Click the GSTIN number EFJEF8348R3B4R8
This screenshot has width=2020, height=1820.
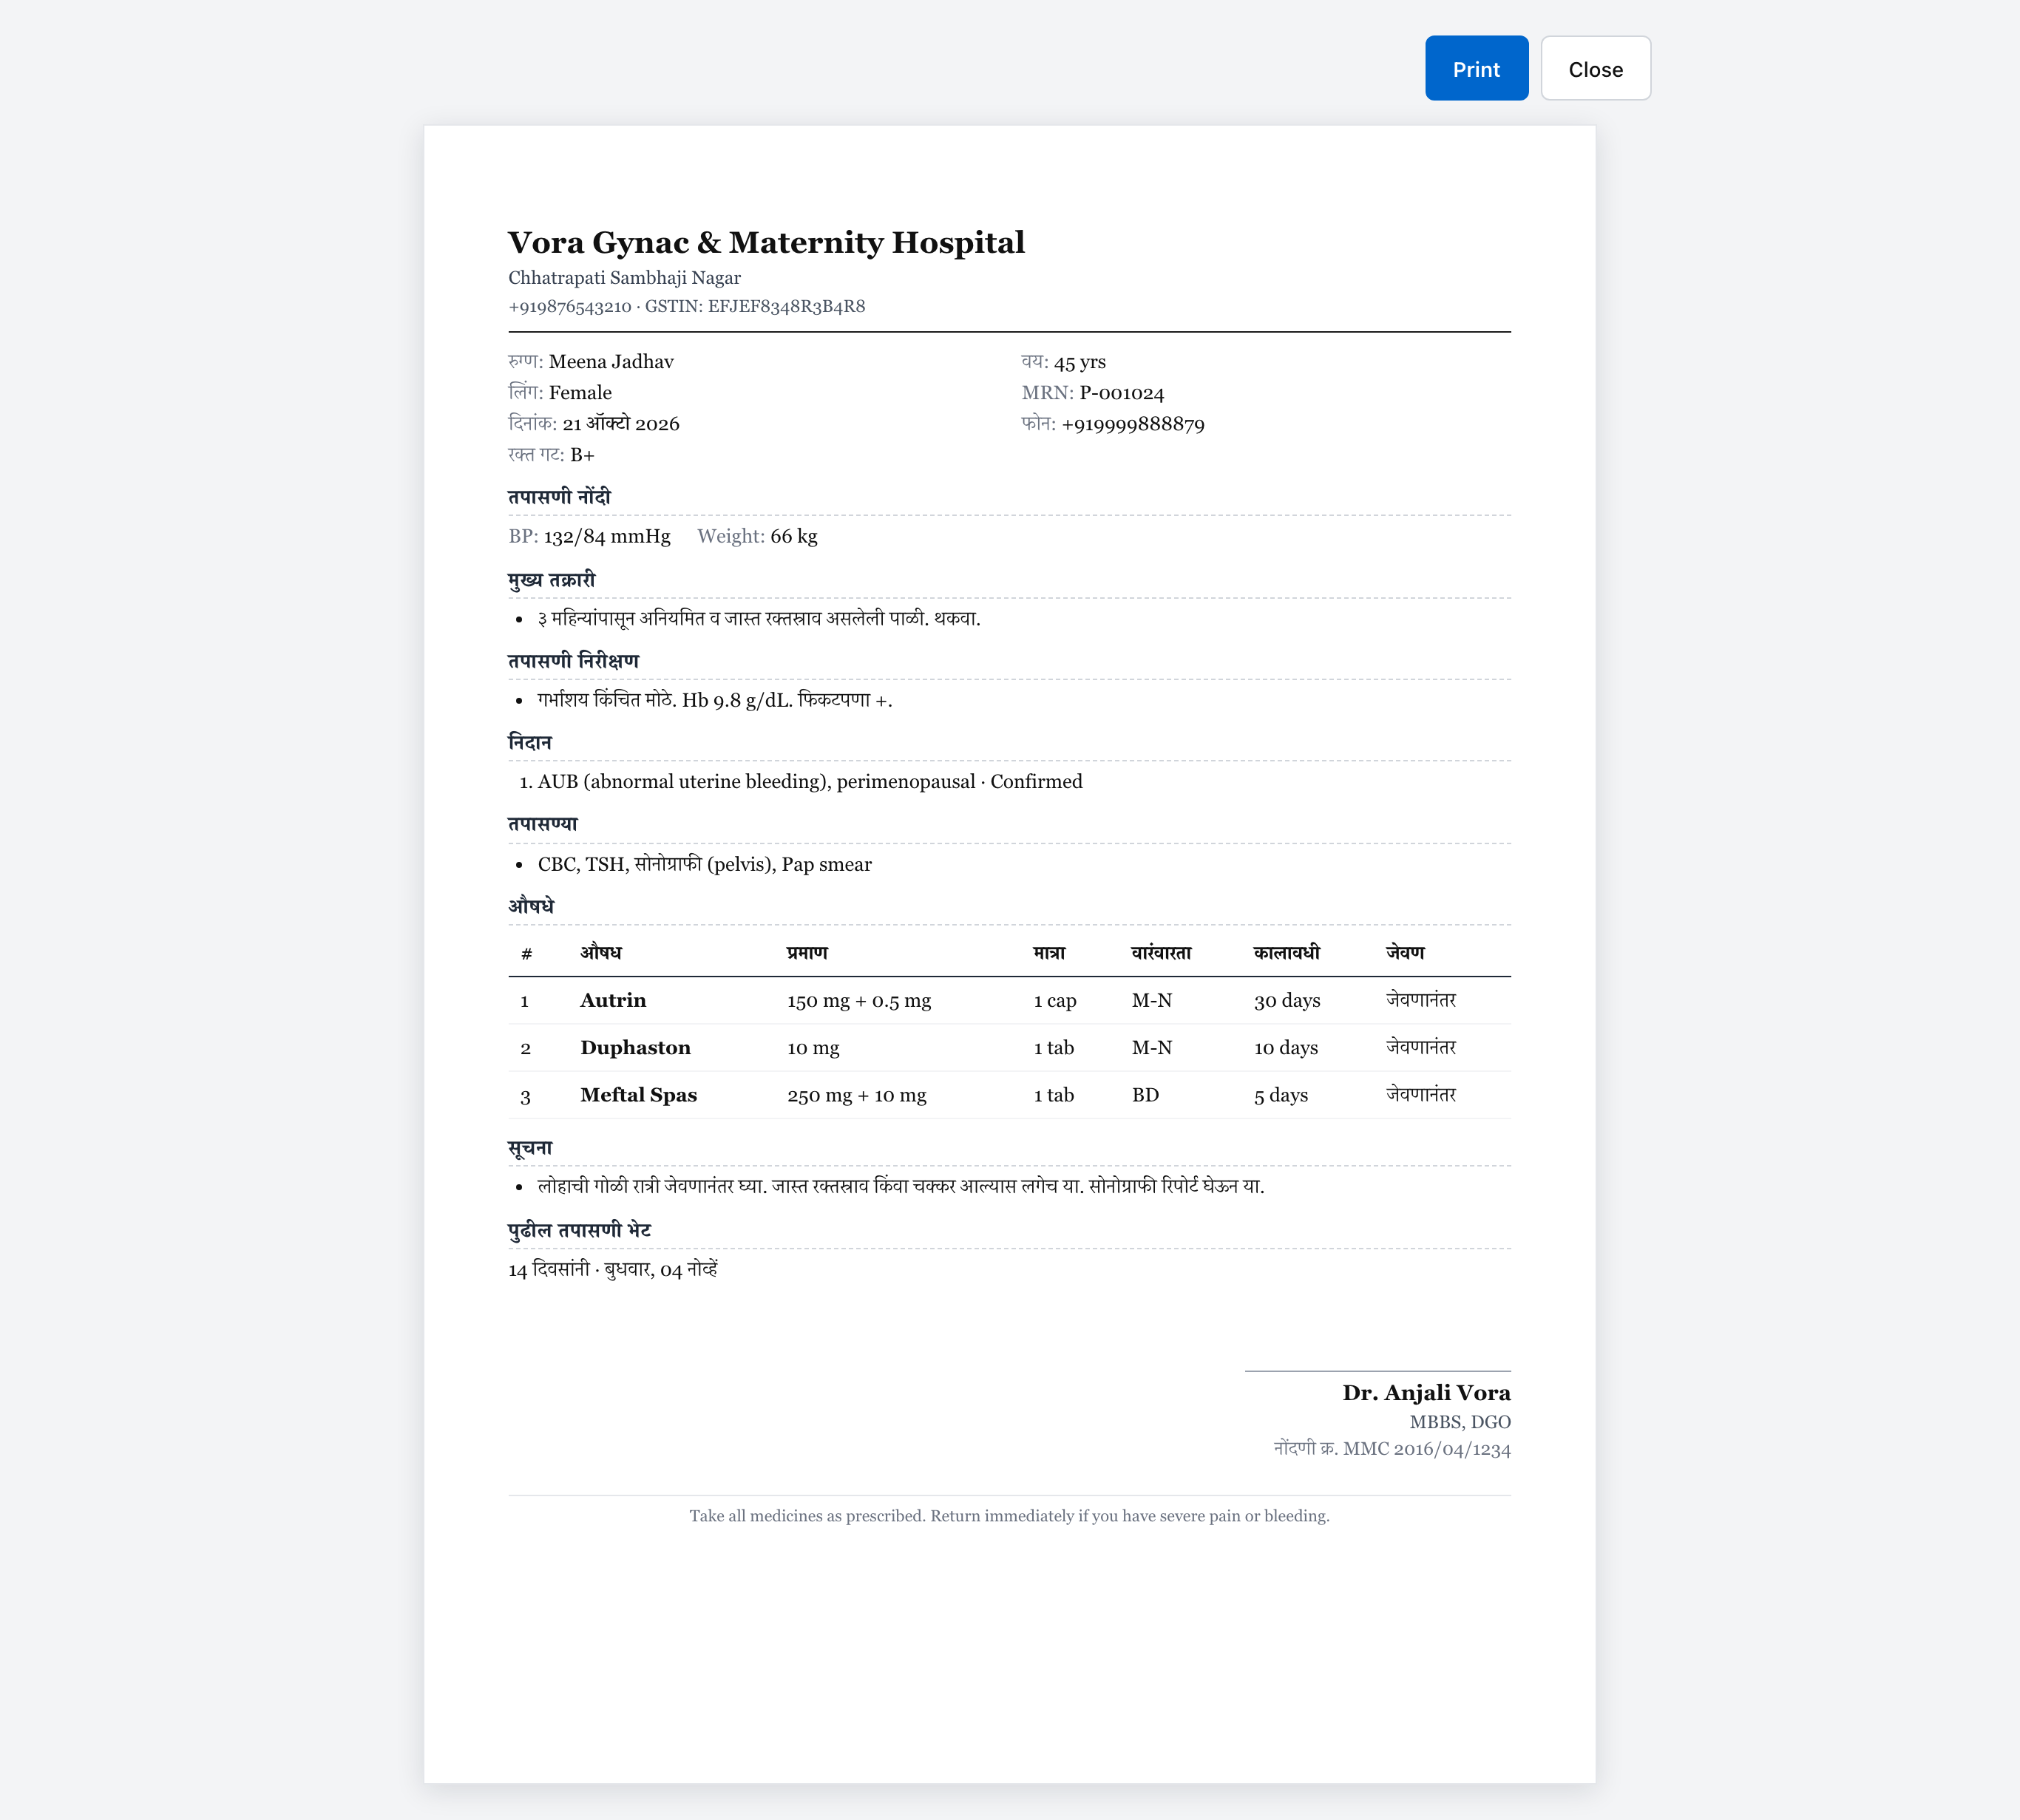pos(786,307)
